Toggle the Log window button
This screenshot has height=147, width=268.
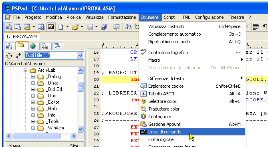coord(51,27)
